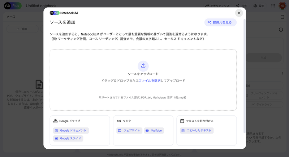Open the ファイルを選択 link
The width and height of the screenshot is (289, 157).
point(150,81)
